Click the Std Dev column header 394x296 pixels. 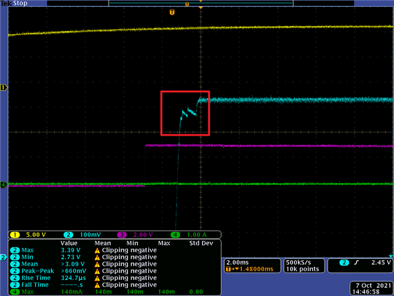201,243
